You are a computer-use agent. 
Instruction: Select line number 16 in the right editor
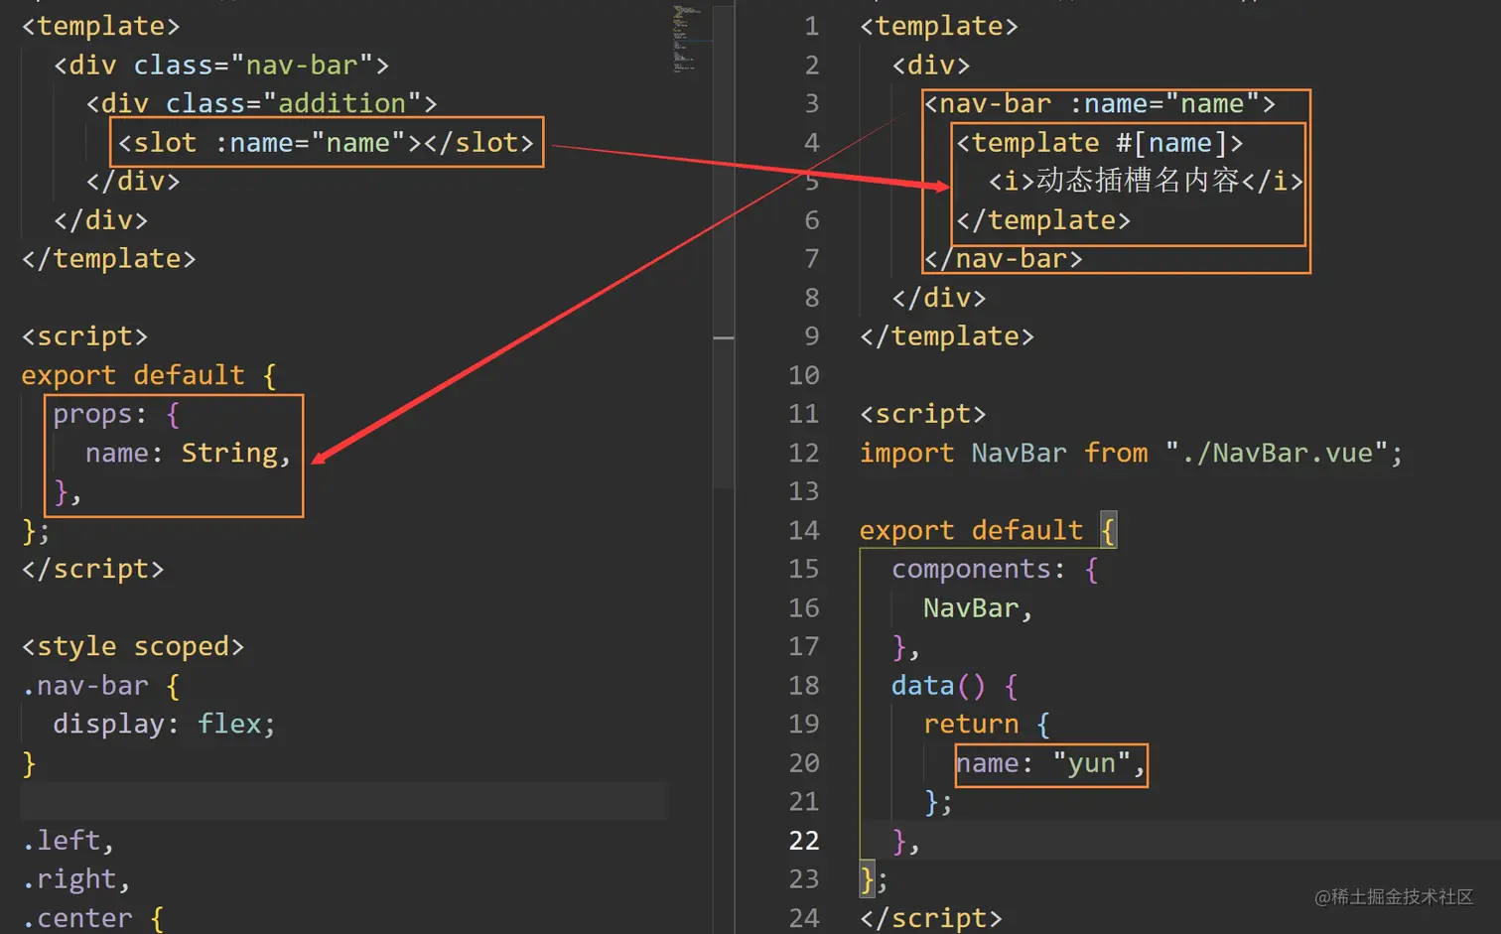(804, 608)
